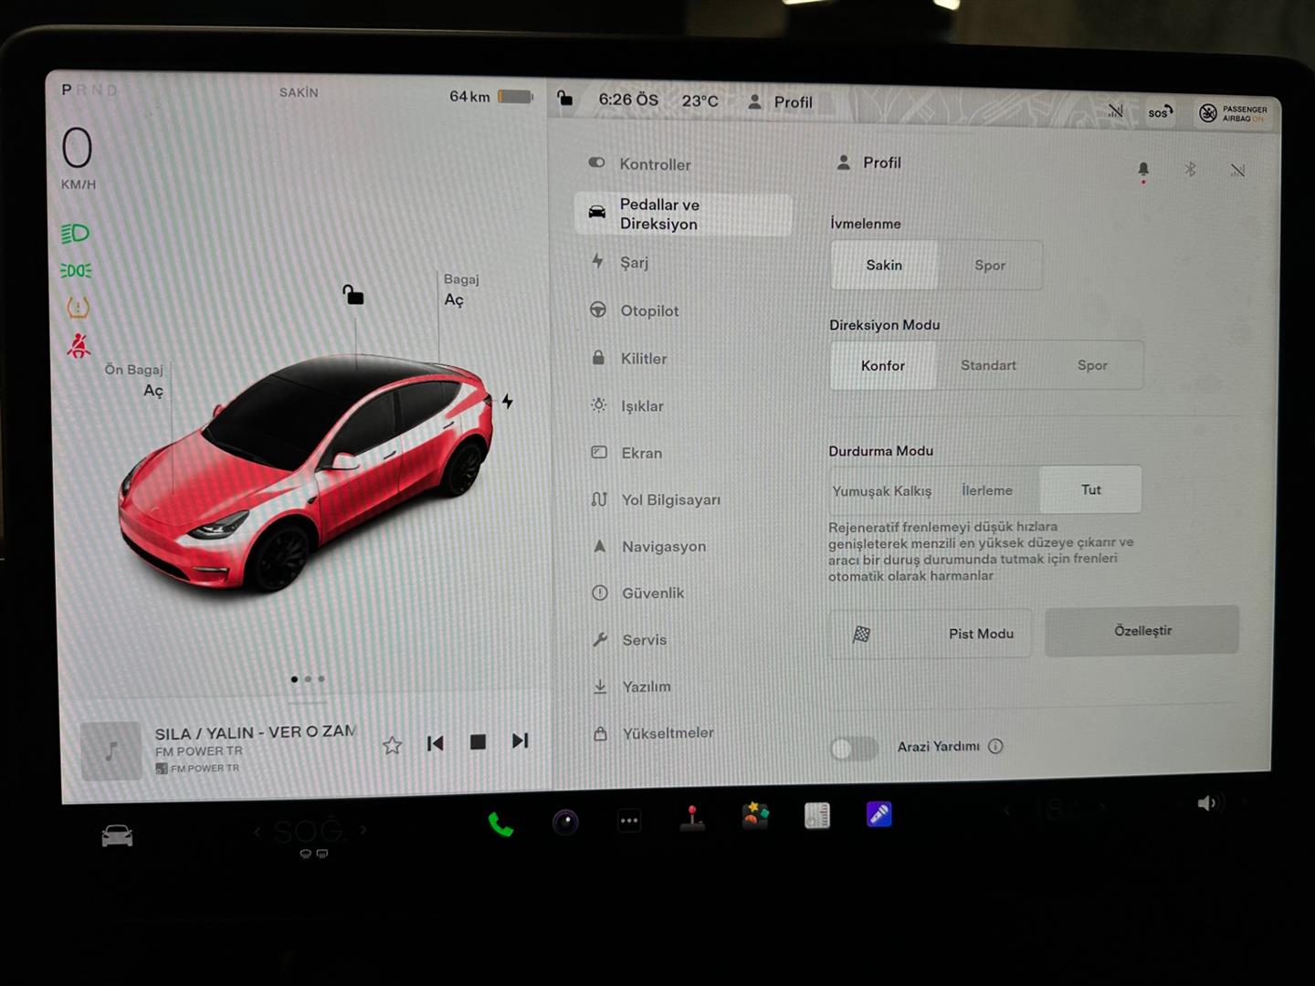Increase driver temperature with right arrow
Image resolution: width=1315 pixels, height=986 pixels.
[363, 829]
